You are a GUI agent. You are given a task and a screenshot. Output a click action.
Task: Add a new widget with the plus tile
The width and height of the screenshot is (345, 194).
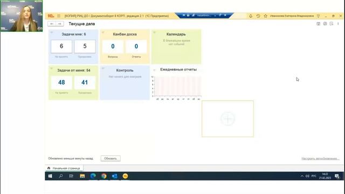(x=227, y=119)
